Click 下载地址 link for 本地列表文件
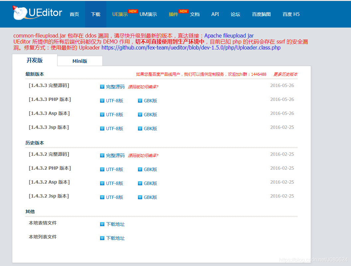Screen dimensions: 351x266 (115, 238)
